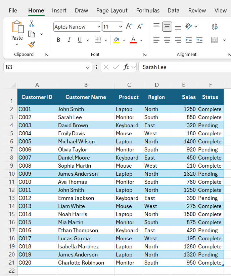The height and width of the screenshot is (276, 231).
Task: Open Merge and Center dropdown arrow
Action: point(224,40)
